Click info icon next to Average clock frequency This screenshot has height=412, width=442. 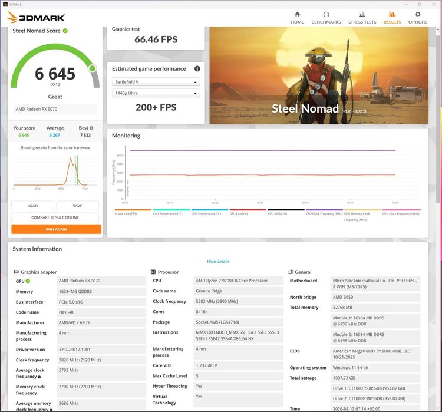click(x=39, y=377)
